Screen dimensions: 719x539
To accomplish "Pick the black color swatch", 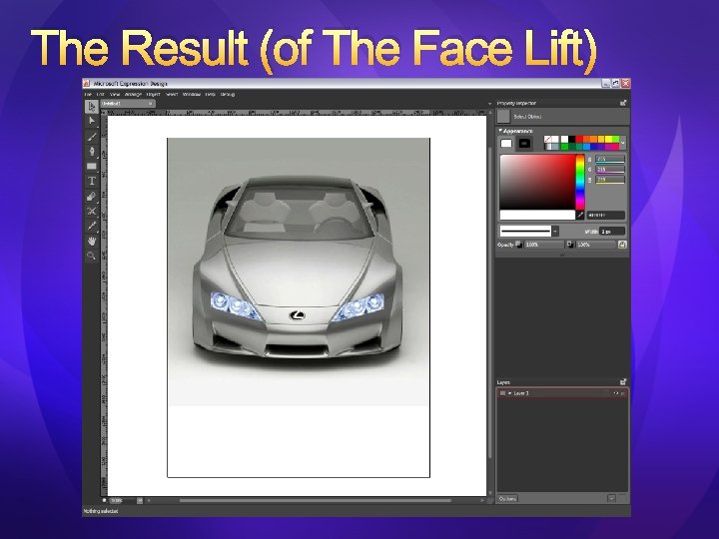I will coord(572,140).
